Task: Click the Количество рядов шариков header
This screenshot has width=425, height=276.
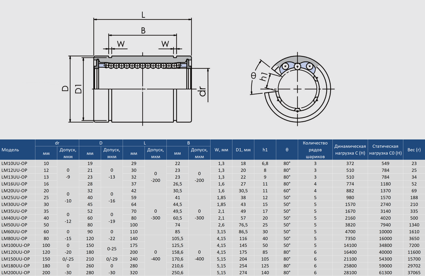Action: [x=315, y=150]
